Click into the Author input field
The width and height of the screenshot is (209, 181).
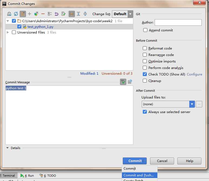pyautogui.click(x=178, y=22)
